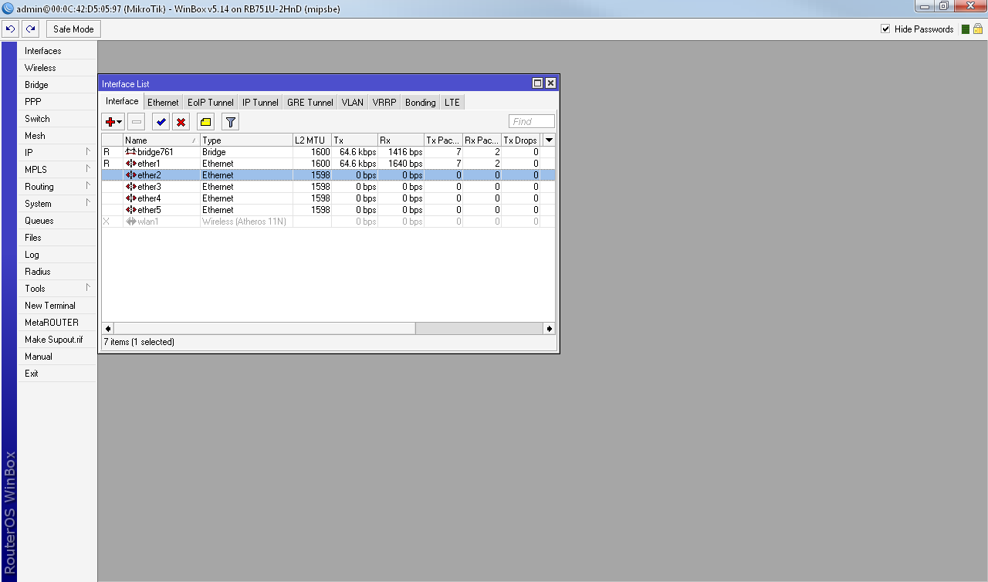
Task: Switch to the EoIP Tunnel tab
Action: point(211,102)
